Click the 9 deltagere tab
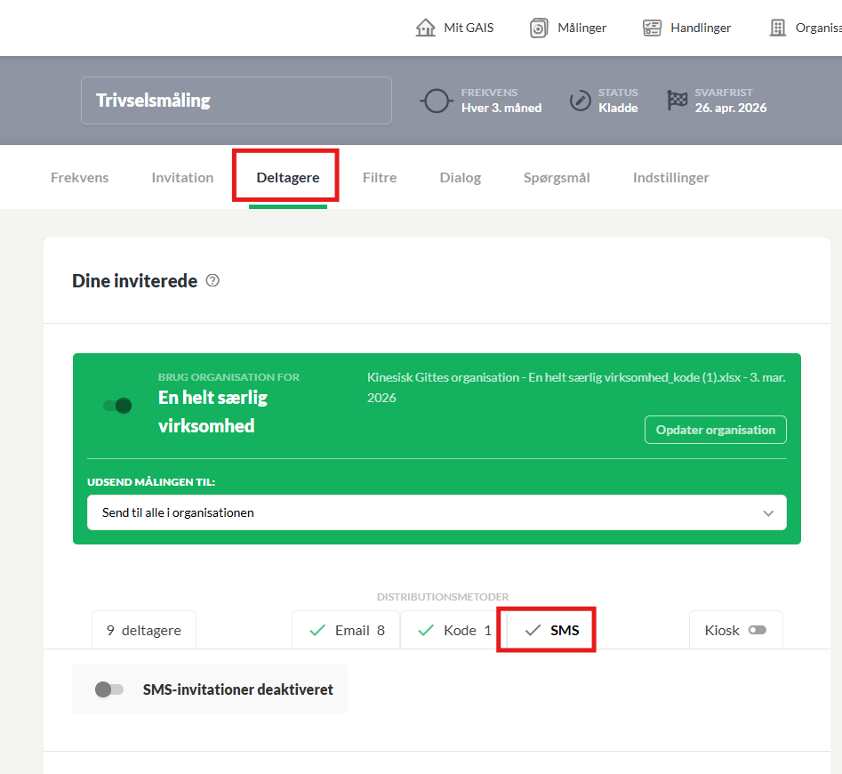The height and width of the screenshot is (774, 842). coord(144,630)
